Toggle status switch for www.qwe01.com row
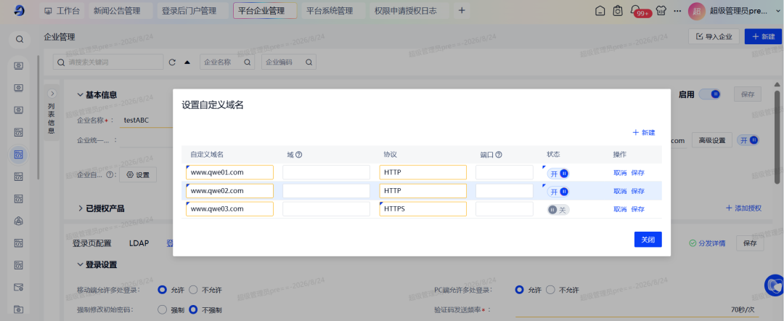This screenshot has height=321, width=784. click(x=558, y=174)
